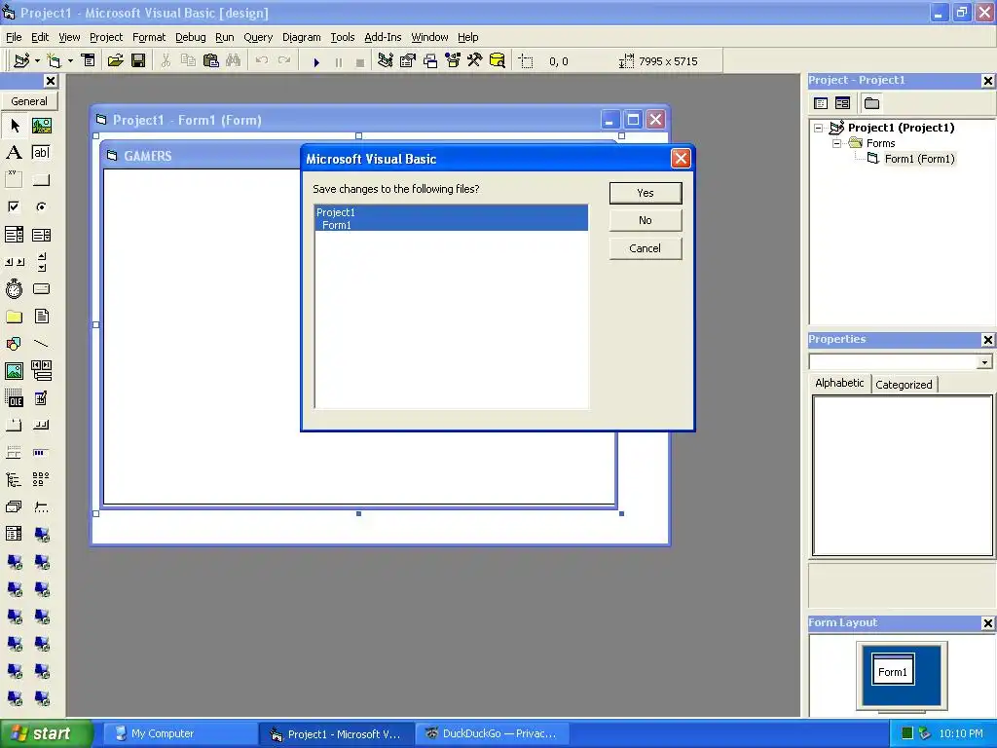The height and width of the screenshot is (748, 997).
Task: Select the Line control tool
Action: click(41, 344)
